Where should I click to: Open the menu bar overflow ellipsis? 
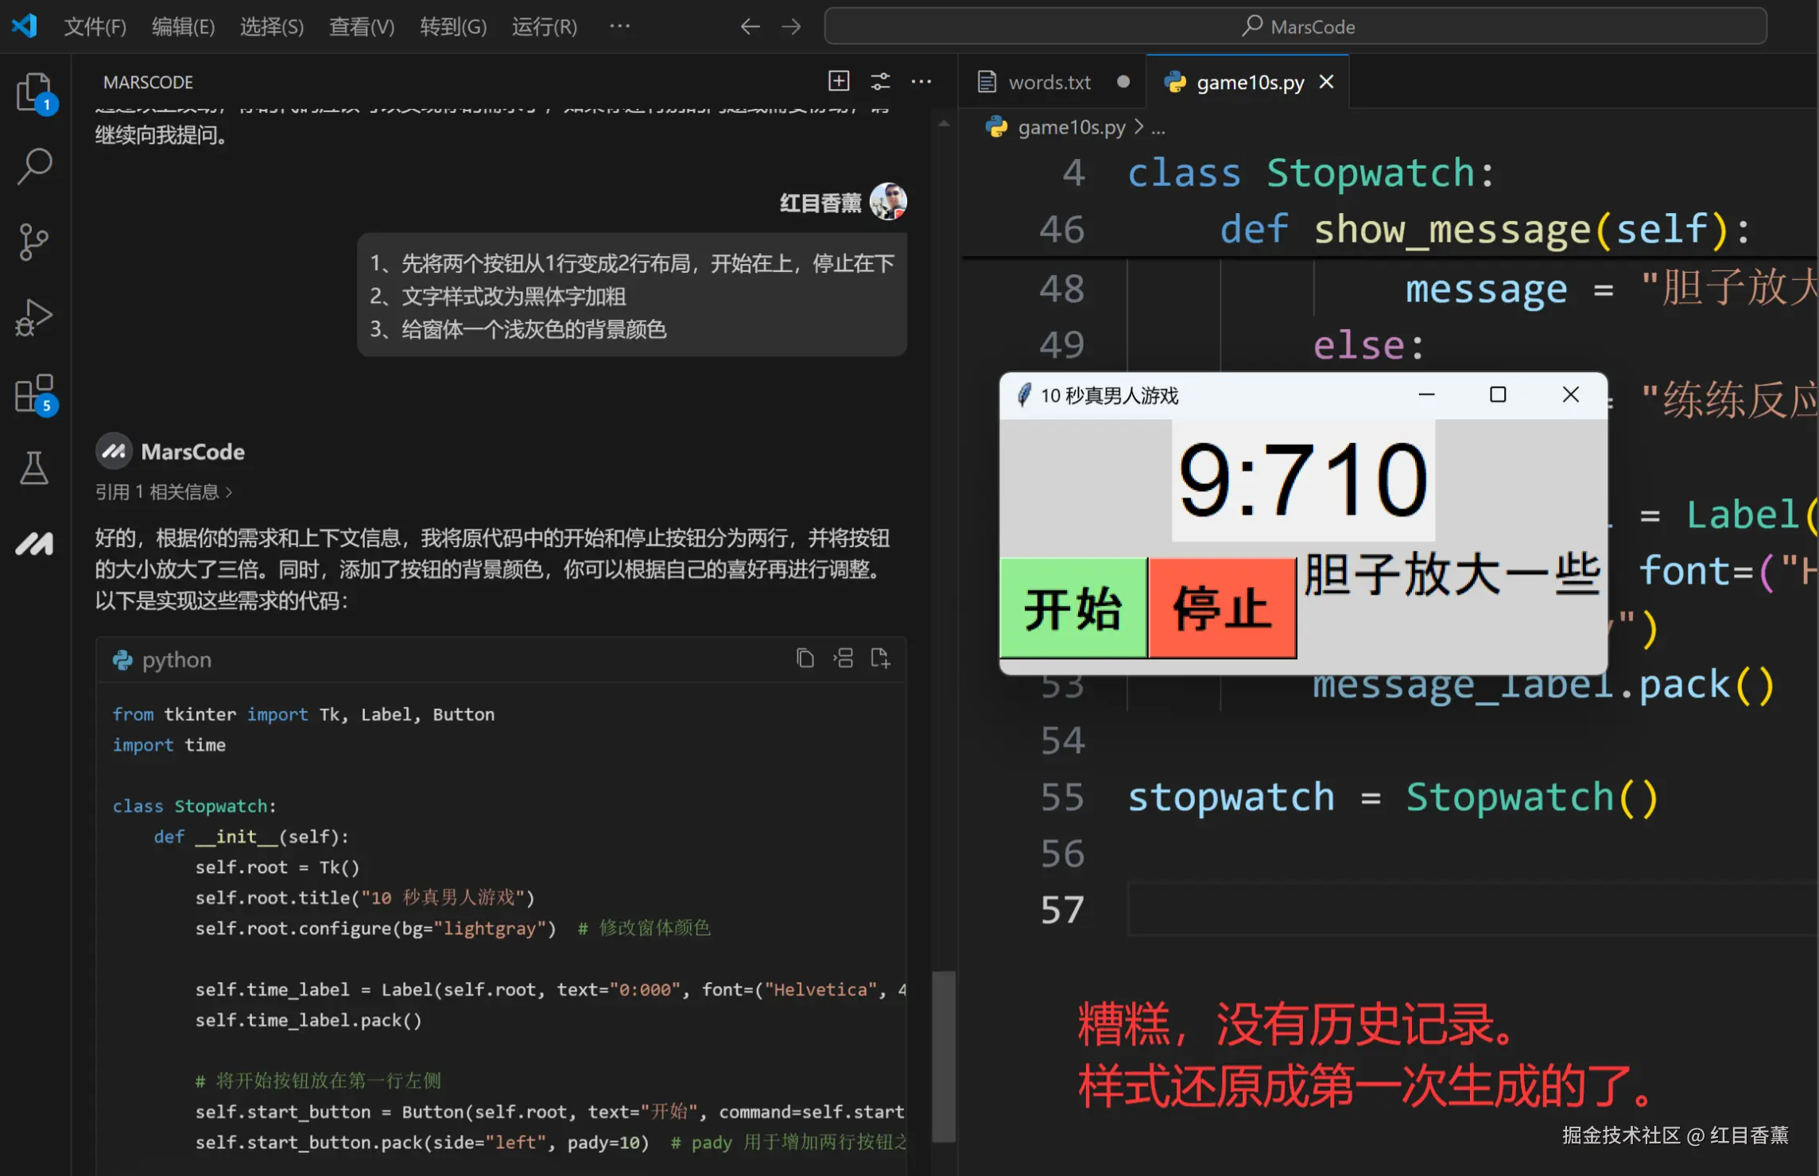pyautogui.click(x=619, y=26)
